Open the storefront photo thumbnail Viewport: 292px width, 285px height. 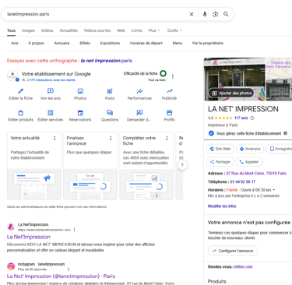[x=234, y=79]
